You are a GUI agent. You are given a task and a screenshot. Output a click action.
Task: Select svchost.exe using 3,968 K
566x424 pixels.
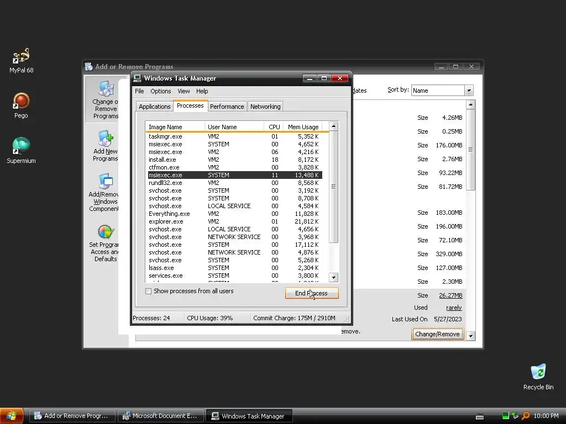[x=234, y=237]
